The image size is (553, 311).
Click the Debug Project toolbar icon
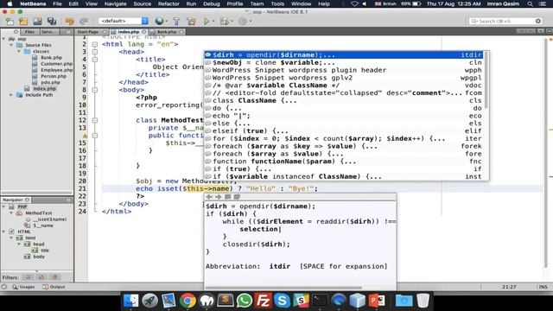click(225, 21)
